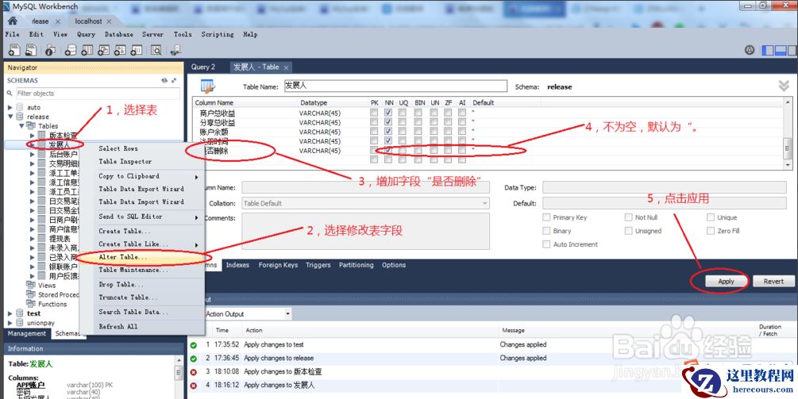Image resolution: width=798 pixels, height=399 pixels.
Task: Enable the Binary checkbox
Action: click(546, 231)
